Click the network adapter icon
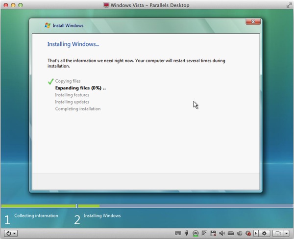This screenshot has height=239, width=294. coord(204,233)
